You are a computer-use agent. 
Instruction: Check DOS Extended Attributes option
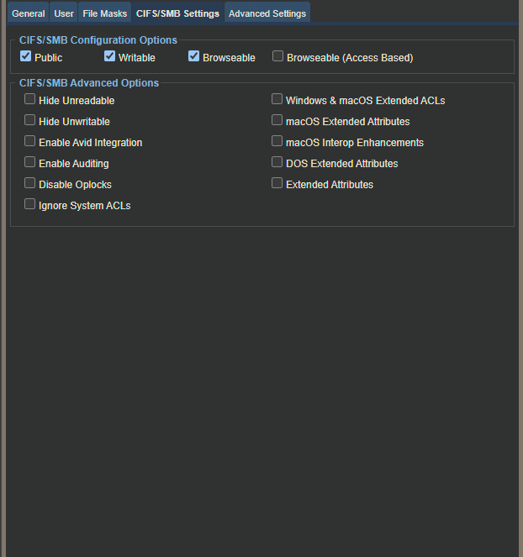point(277,162)
